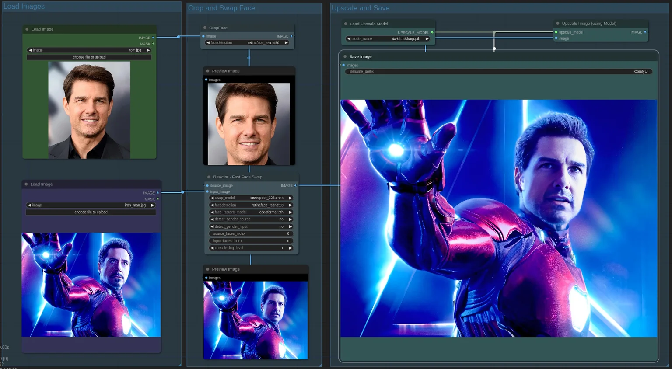Open the tom.jpg image selector dropdown
Viewport: 672px width, 369px height.
click(89, 50)
